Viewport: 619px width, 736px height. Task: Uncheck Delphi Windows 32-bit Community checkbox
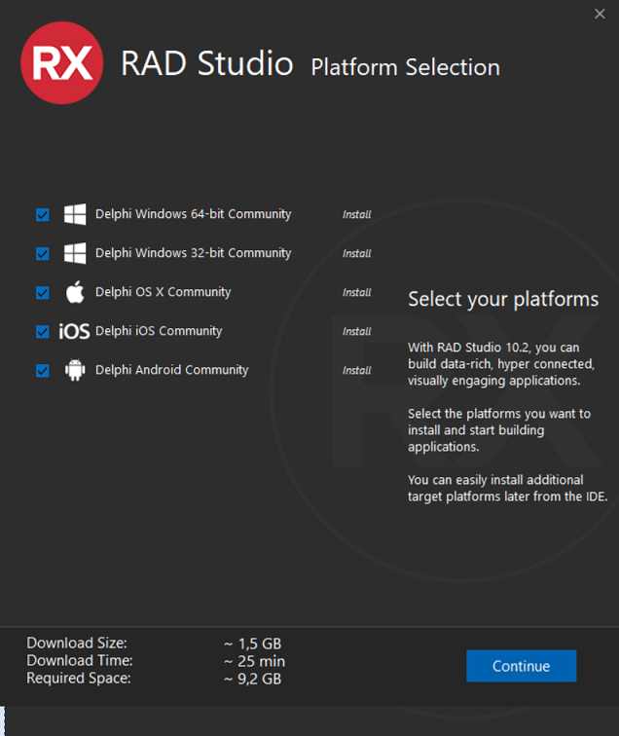coord(43,253)
